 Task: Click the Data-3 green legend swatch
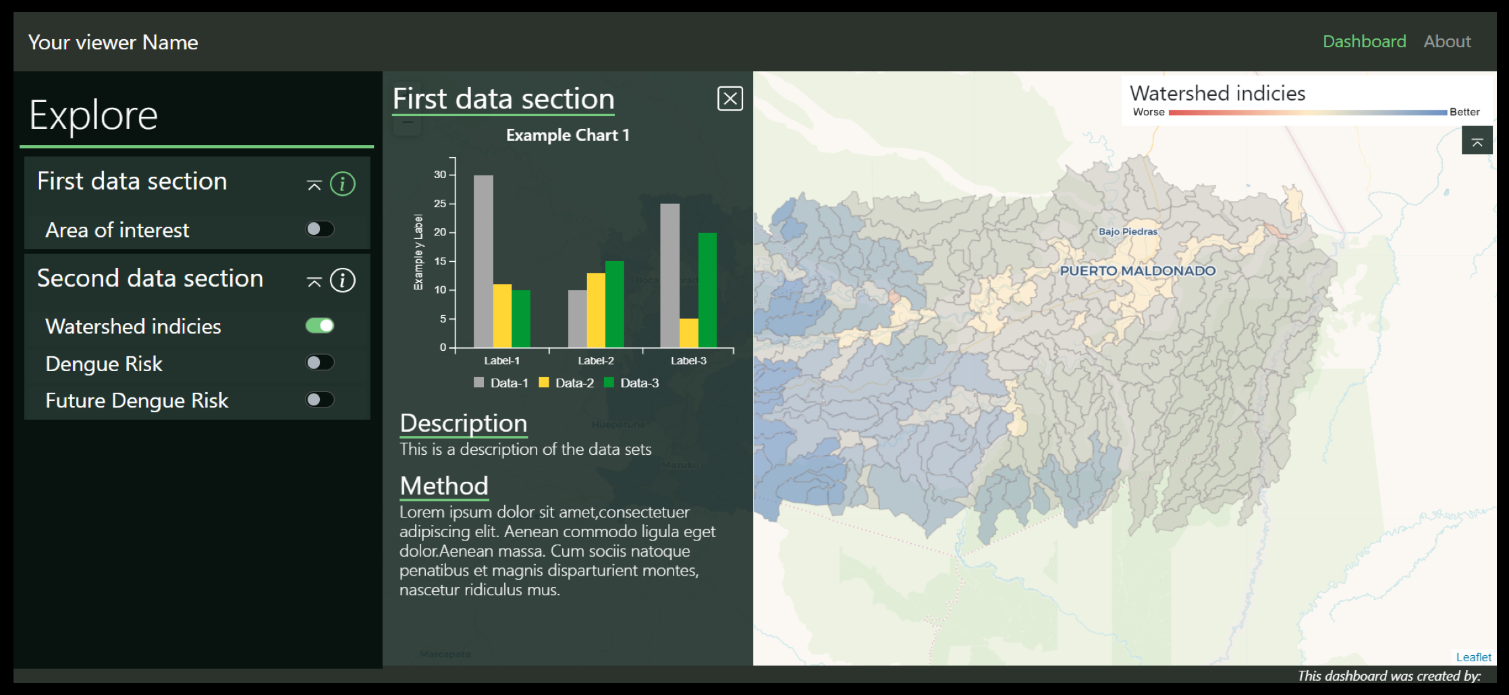(x=609, y=383)
